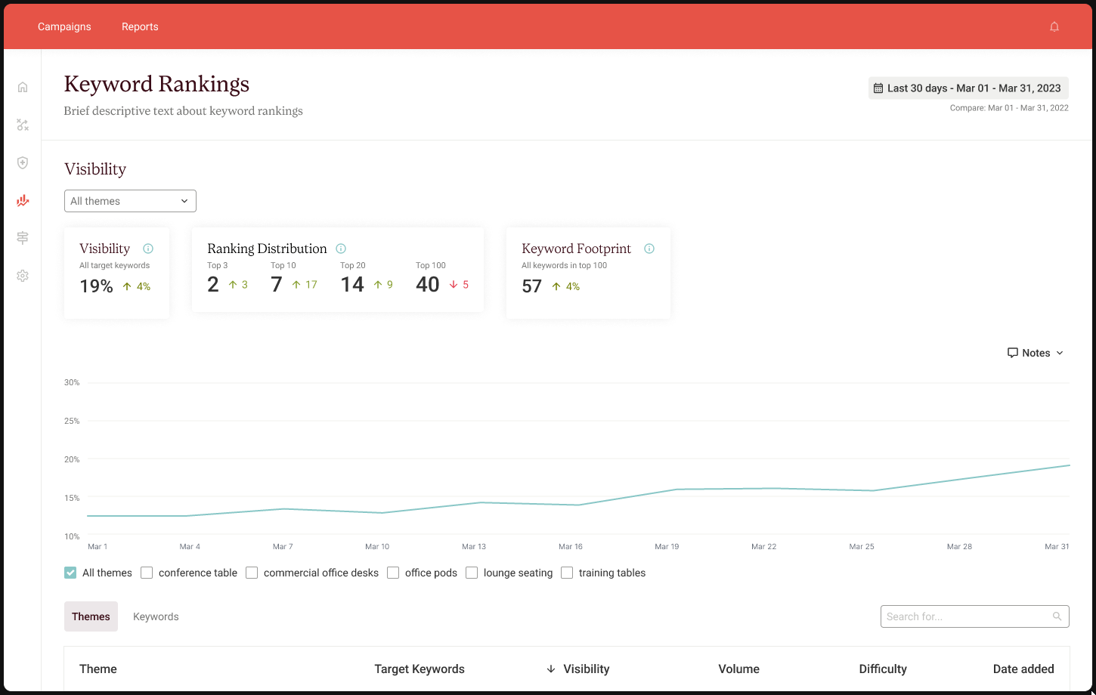1096x695 pixels.
Task: Check the office pods checkbox
Action: click(x=393, y=573)
